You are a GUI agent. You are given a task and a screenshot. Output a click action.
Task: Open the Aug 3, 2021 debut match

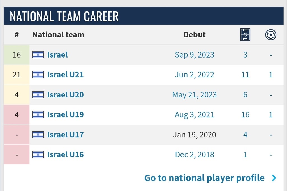coord(195,114)
